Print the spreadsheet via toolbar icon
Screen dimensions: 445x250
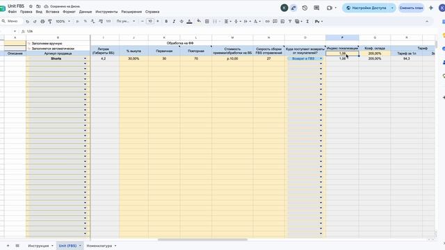click(x=42, y=22)
